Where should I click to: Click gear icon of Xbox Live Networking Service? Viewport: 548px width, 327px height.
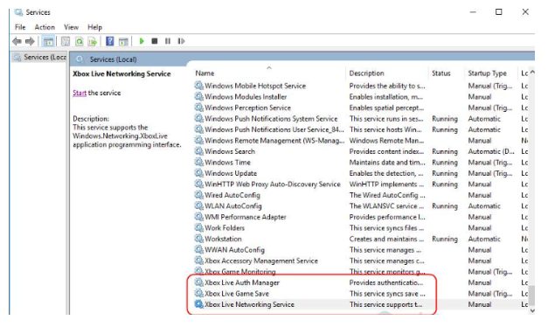click(x=199, y=304)
